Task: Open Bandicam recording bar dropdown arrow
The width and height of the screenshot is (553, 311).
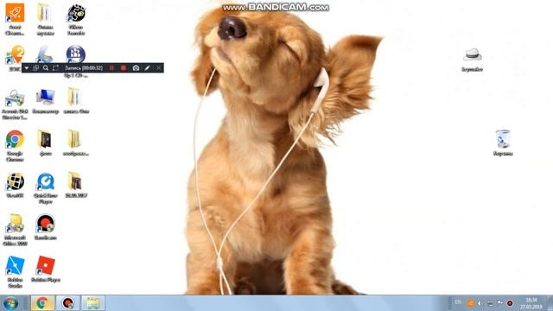Action: click(27, 68)
